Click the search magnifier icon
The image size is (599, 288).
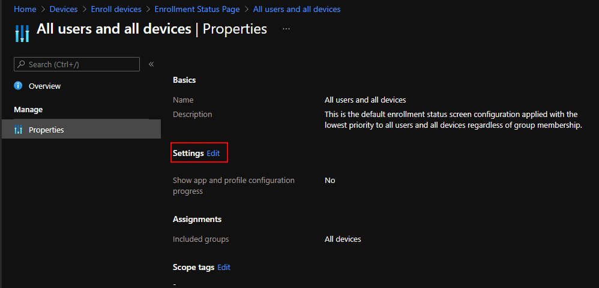21,64
